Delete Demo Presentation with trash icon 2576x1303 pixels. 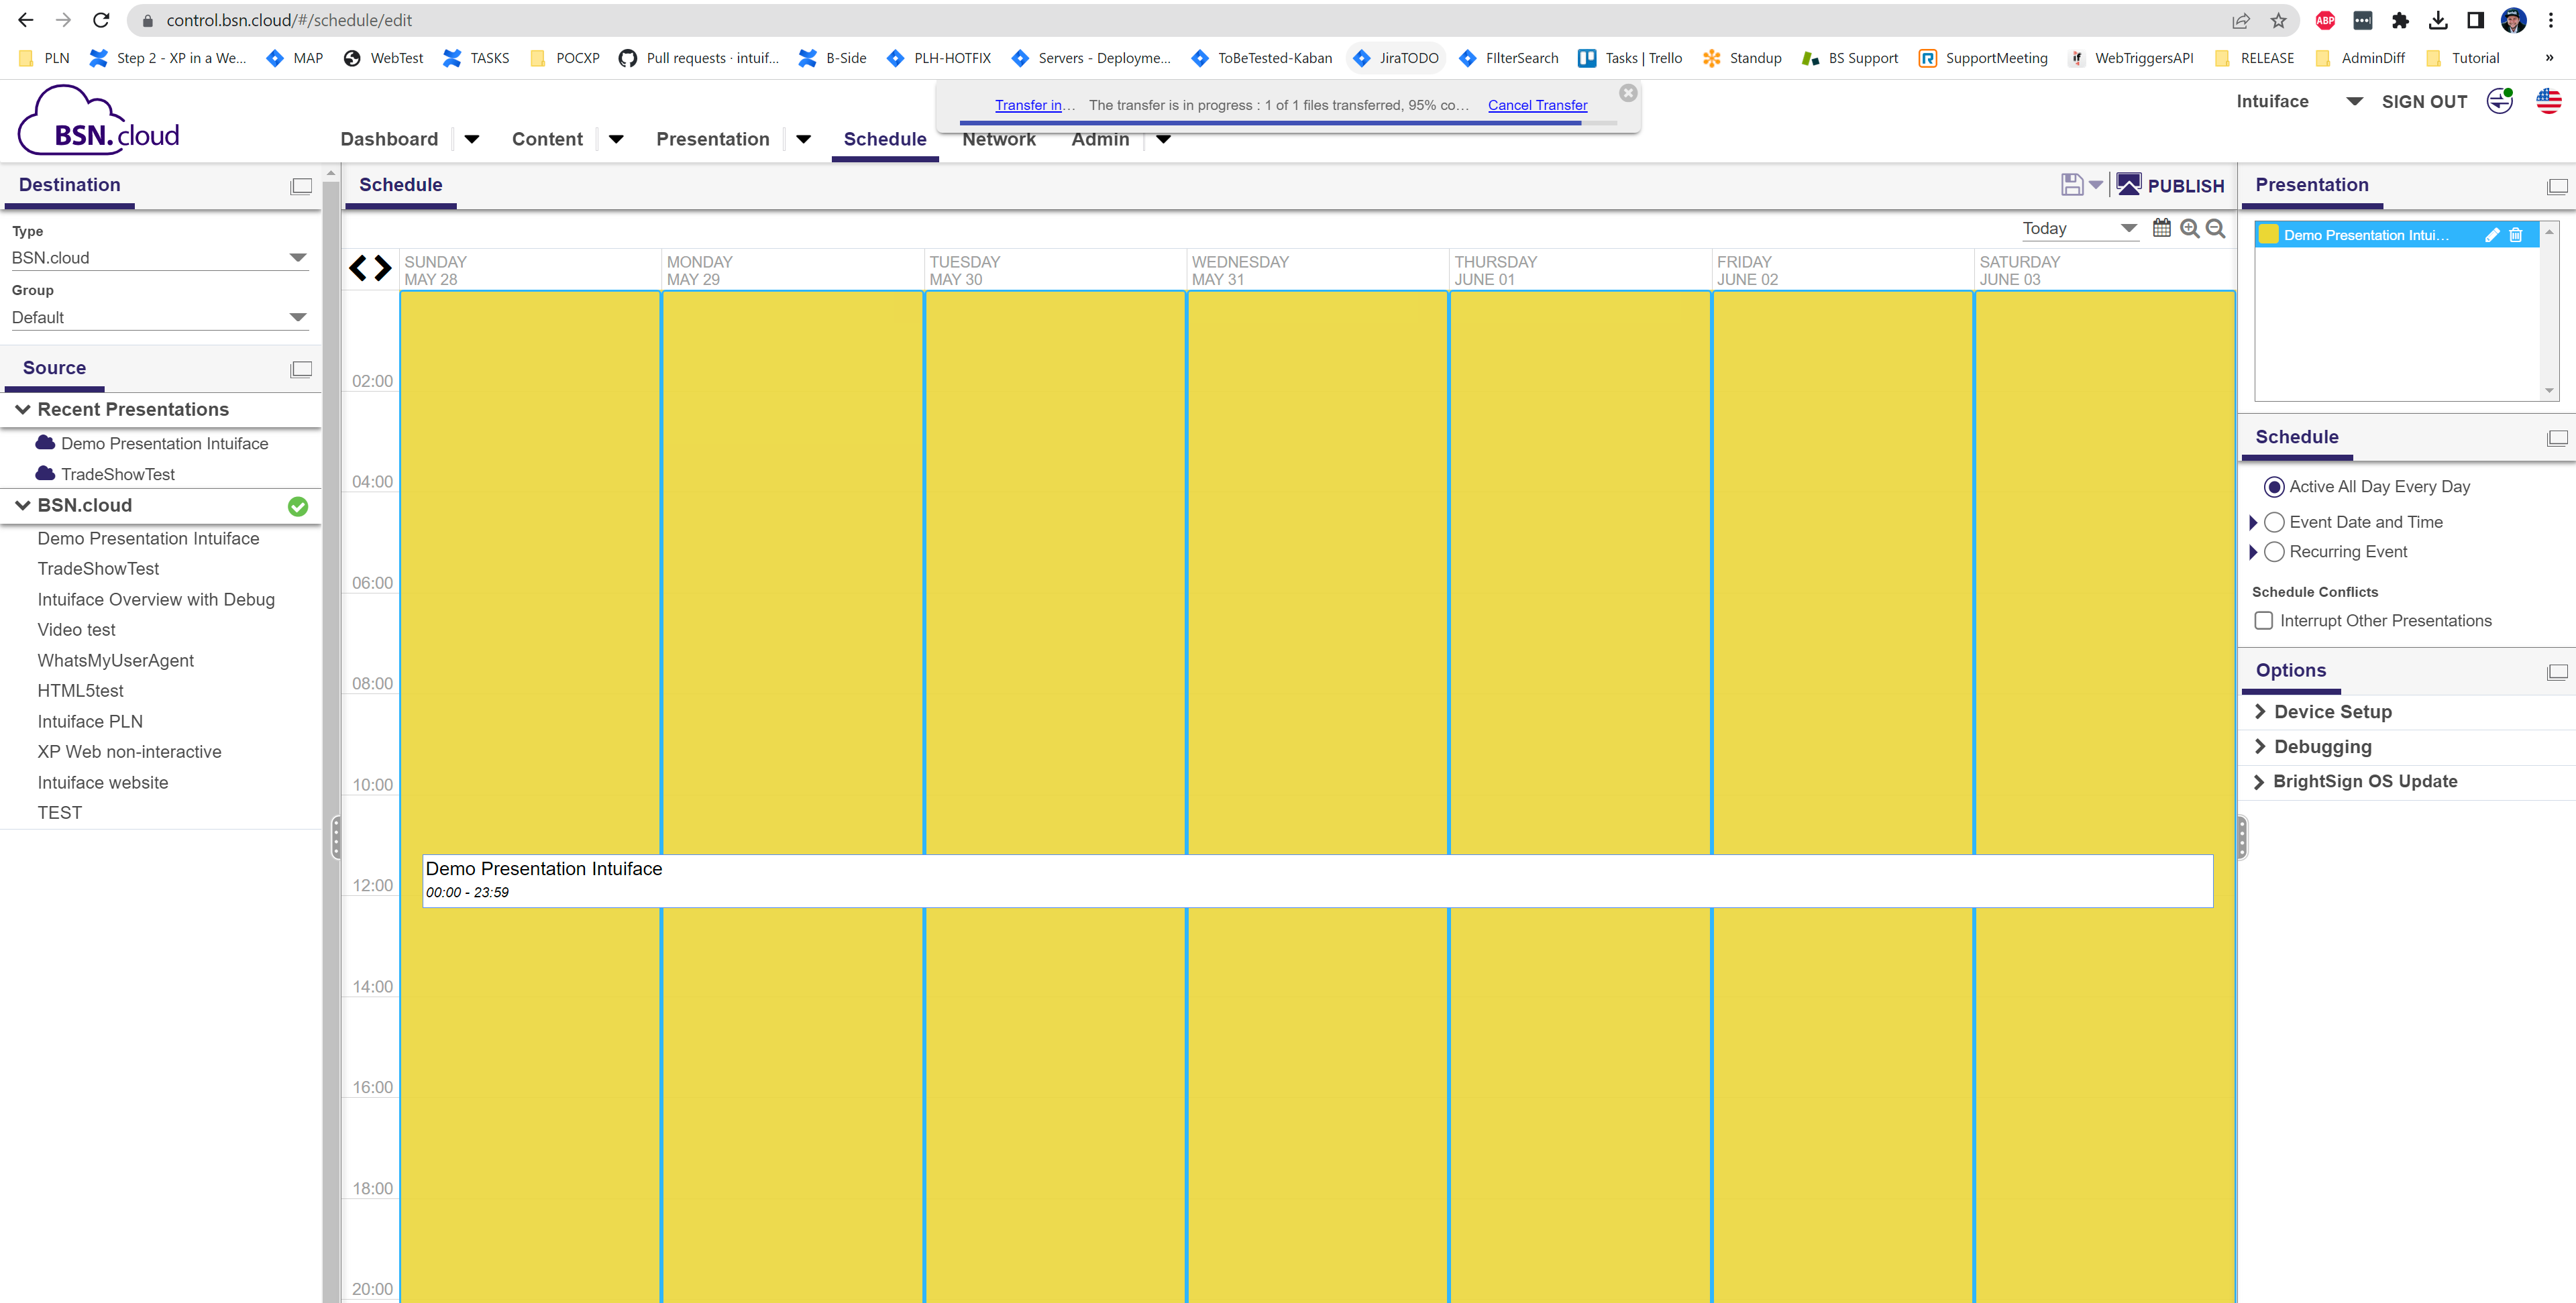[2516, 235]
